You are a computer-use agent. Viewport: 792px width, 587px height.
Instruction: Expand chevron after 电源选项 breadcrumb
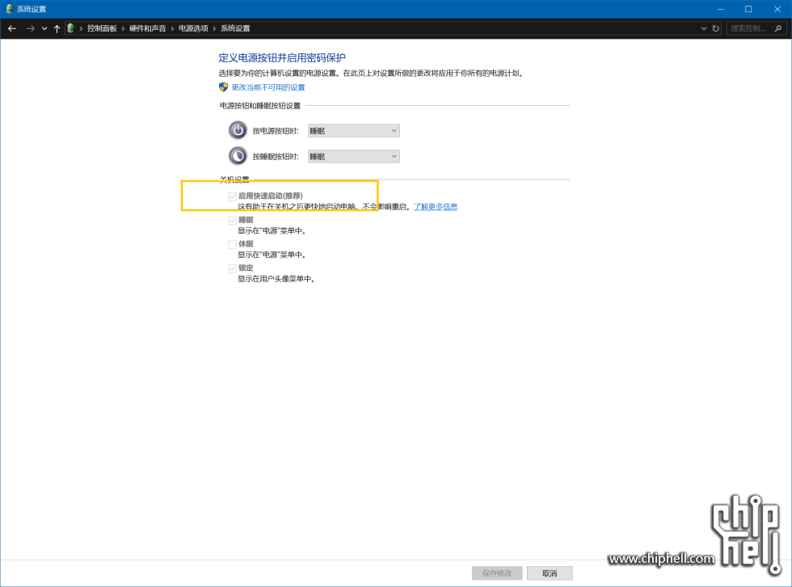214,29
